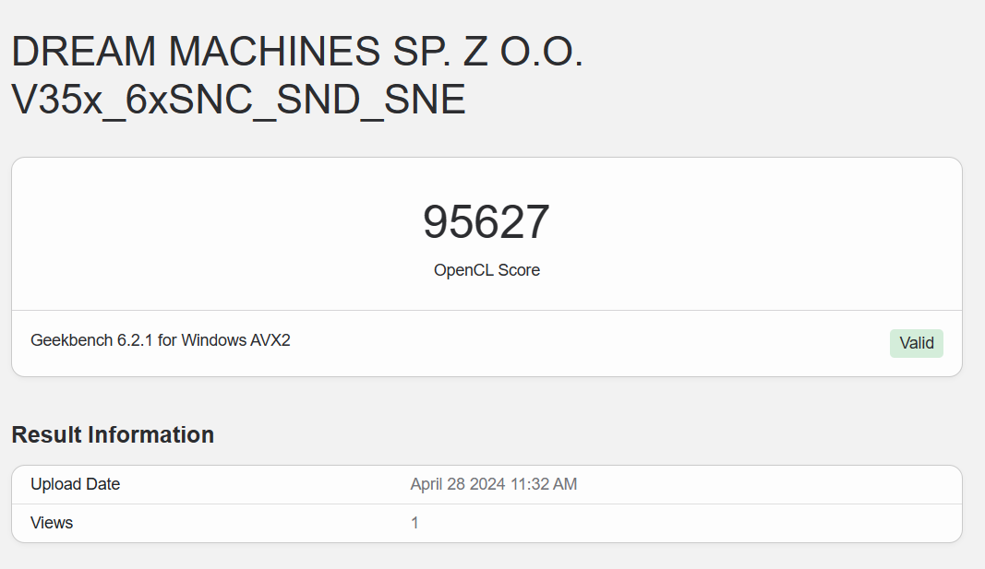
Task: Click the V35x_6xSNC_SND_SNE model name
Action: [238, 101]
